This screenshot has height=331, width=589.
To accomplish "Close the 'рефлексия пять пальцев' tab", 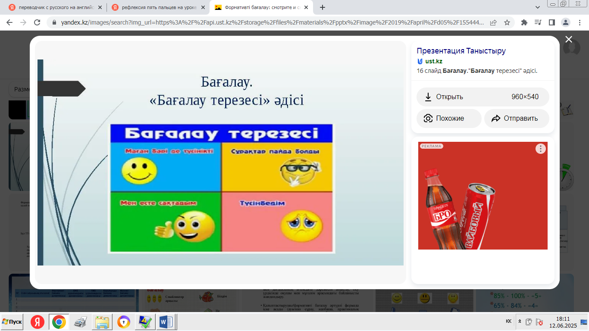I will pos(203,7).
